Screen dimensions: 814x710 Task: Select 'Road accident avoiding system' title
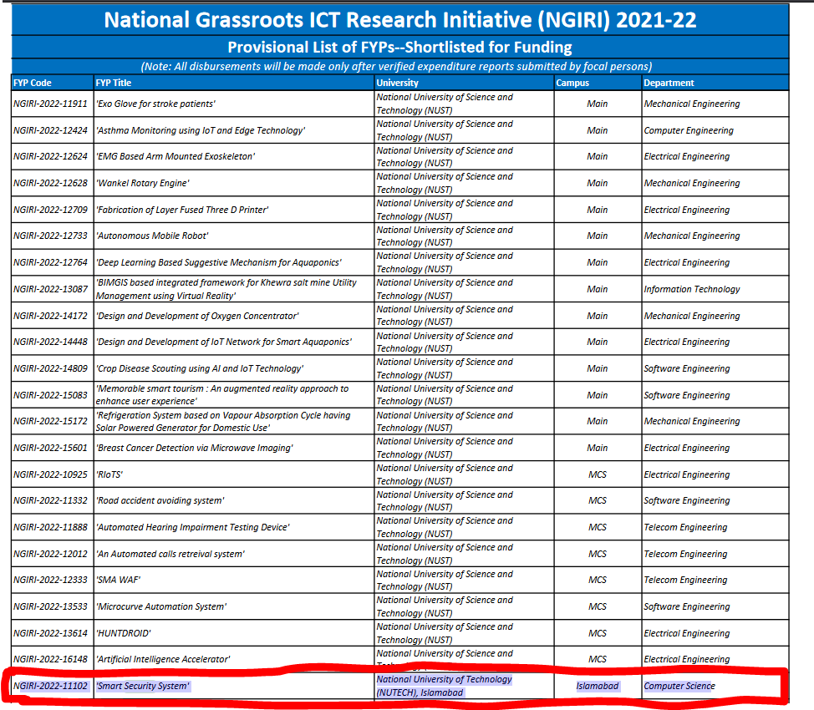[x=160, y=501]
